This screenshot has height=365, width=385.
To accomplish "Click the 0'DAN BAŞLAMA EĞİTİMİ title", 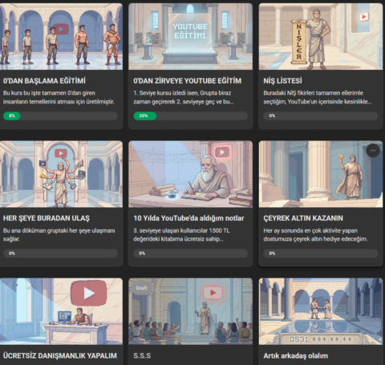I will pos(44,81).
